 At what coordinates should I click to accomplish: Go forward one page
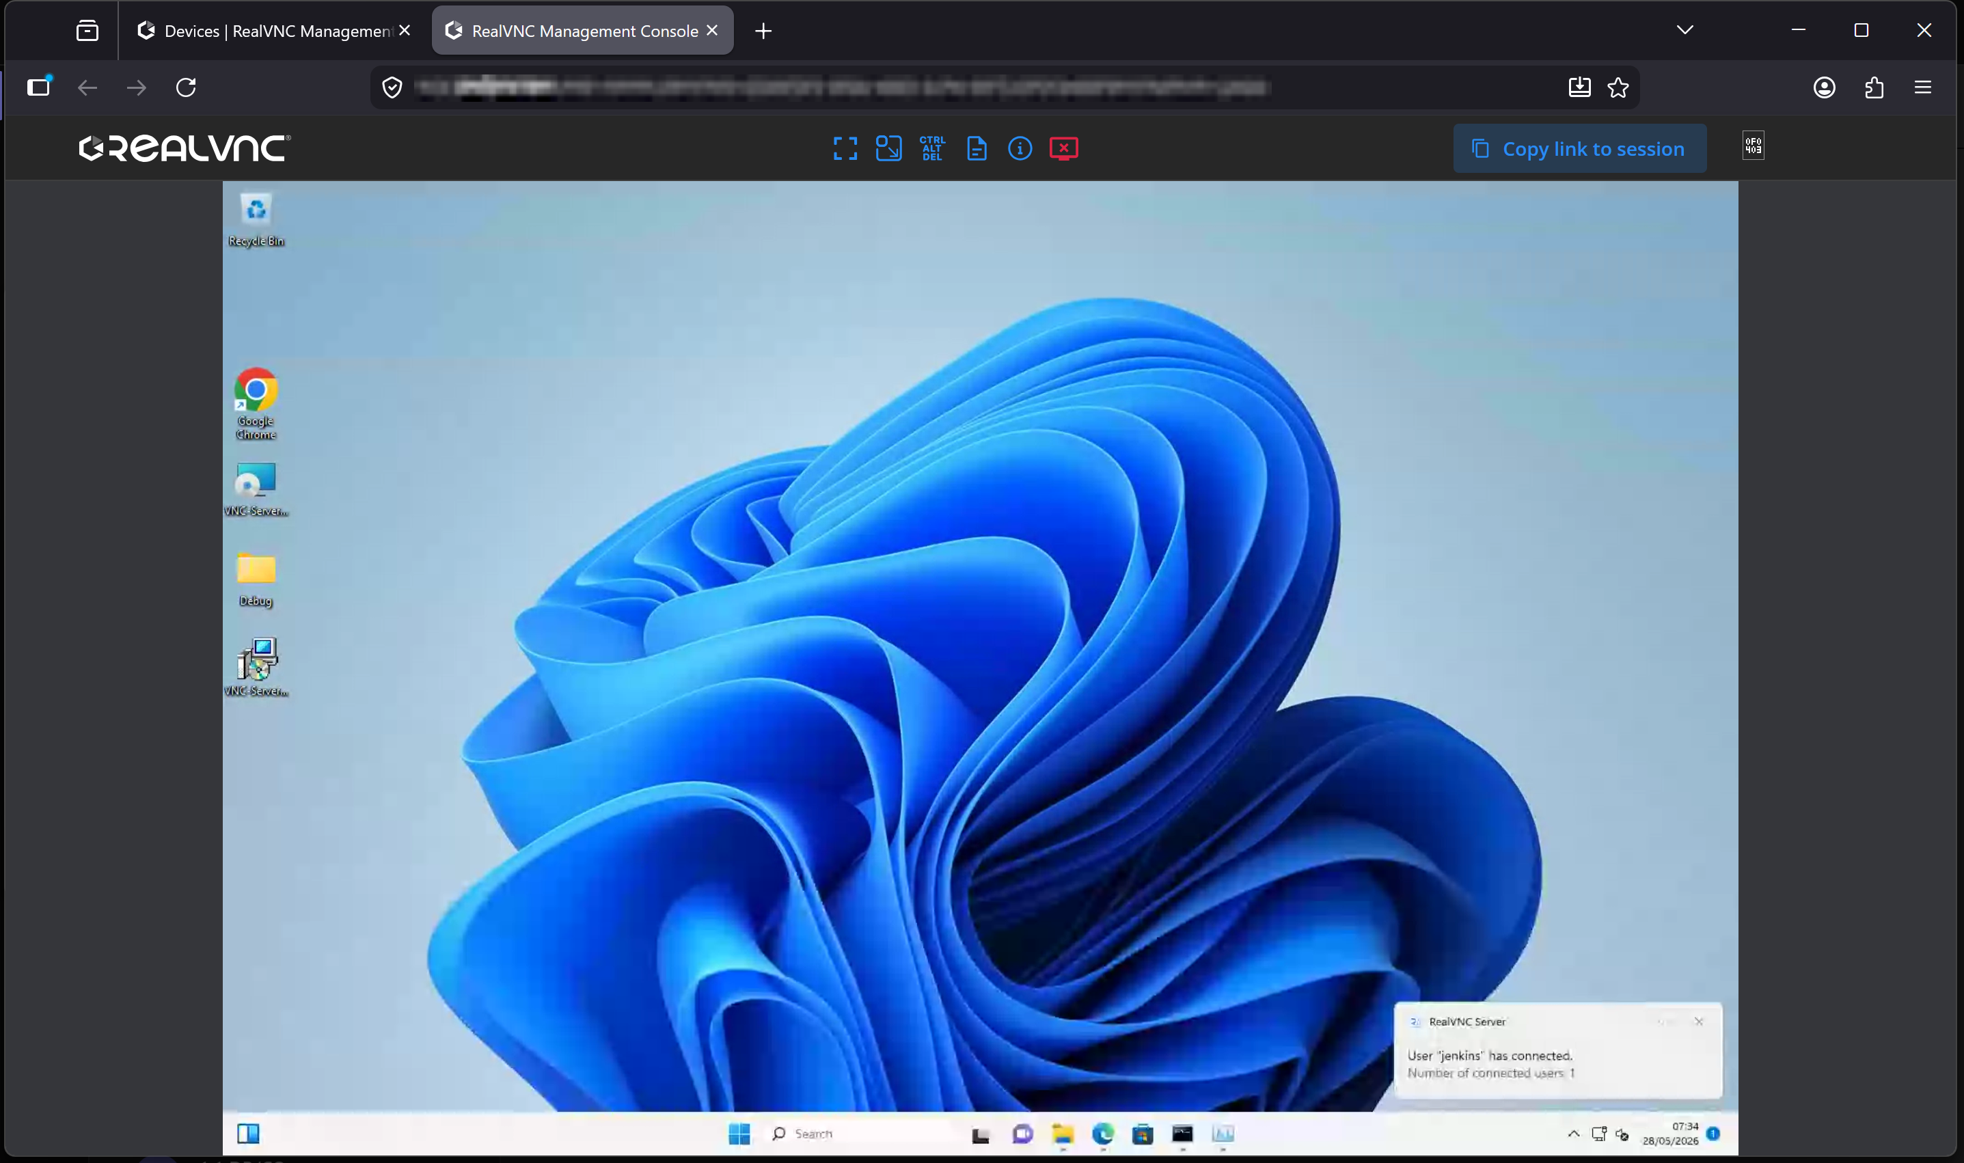(x=137, y=87)
